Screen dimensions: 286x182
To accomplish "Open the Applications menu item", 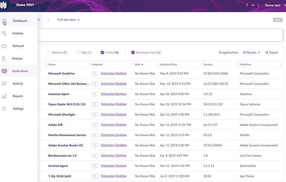I will pyautogui.click(x=20, y=71).
